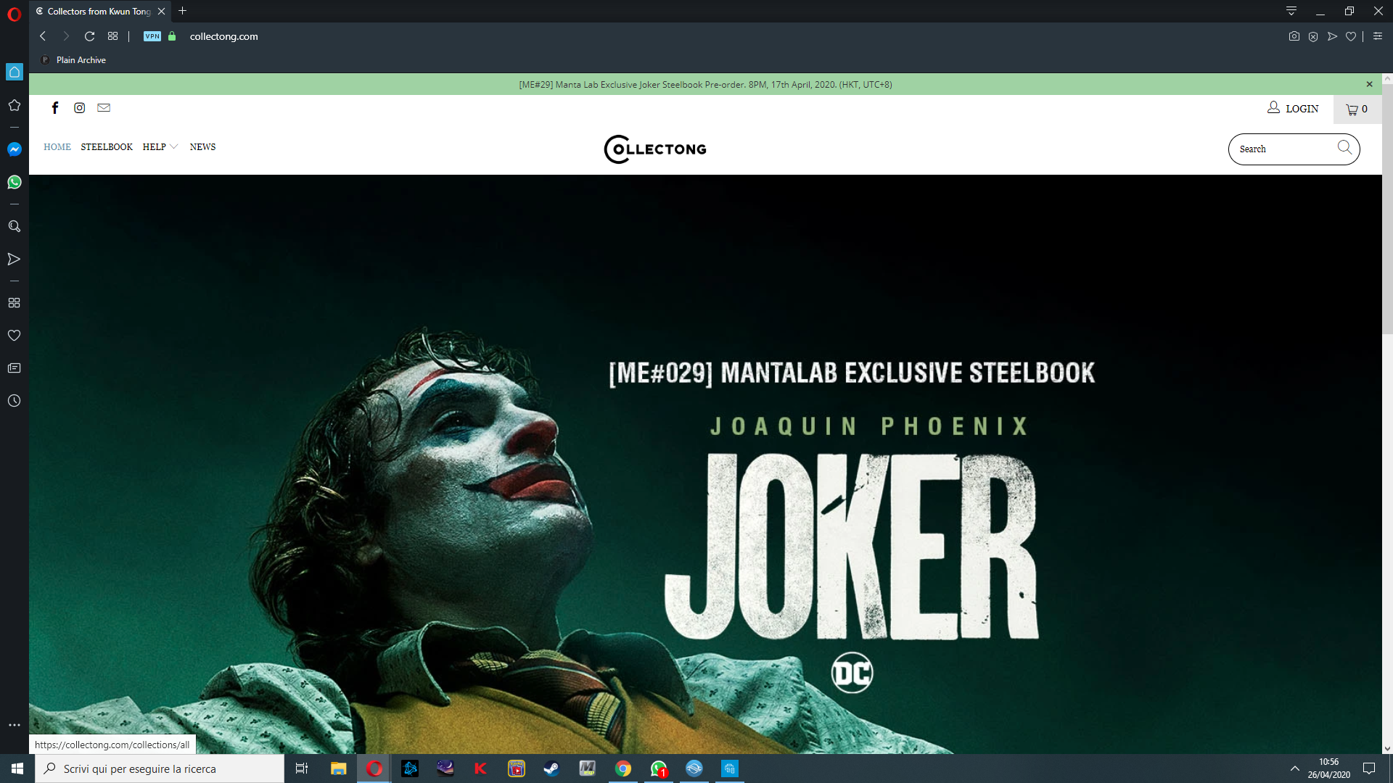The image size is (1393, 783).
Task: Dismiss the green Joker pre-order banner
Action: pyautogui.click(x=1370, y=84)
